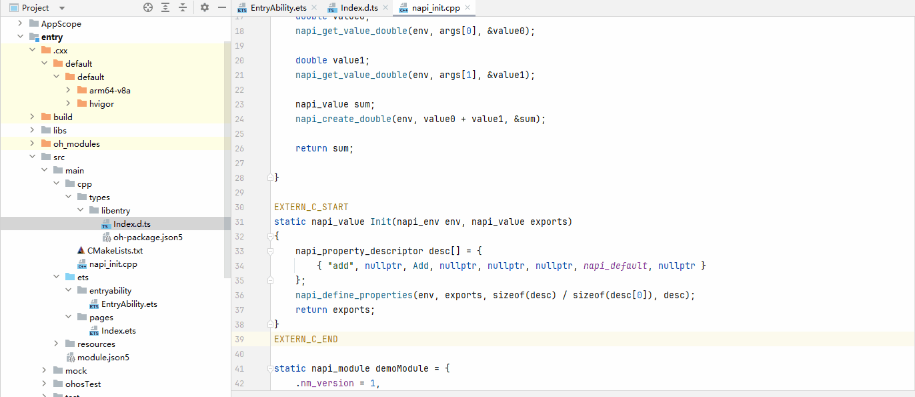Click napi_define_properties on line 36
915x397 pixels.
pos(354,295)
